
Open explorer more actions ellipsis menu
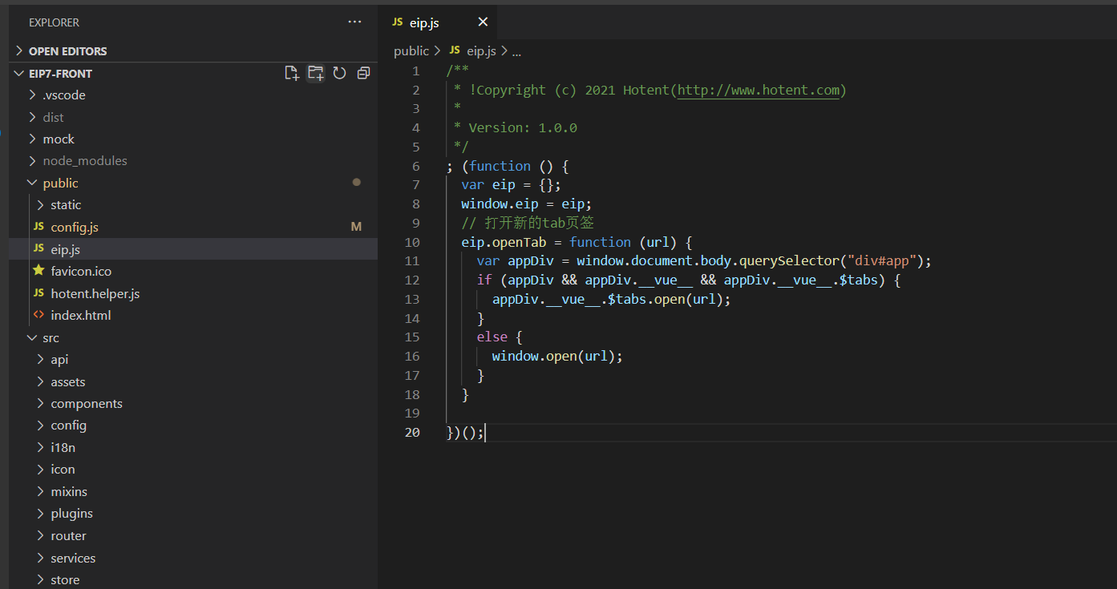coord(354,22)
